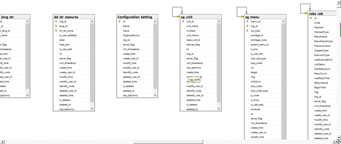The image size is (341, 144).
Task: Select the multiple column in sg_unit
Action: [199, 31]
